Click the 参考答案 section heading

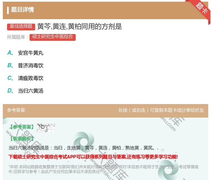coord(16,110)
